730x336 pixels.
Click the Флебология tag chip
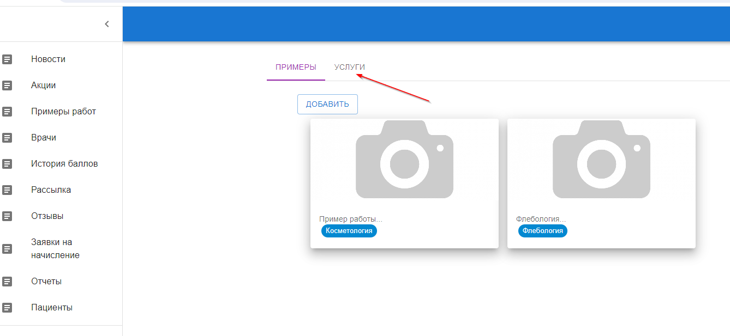(543, 231)
